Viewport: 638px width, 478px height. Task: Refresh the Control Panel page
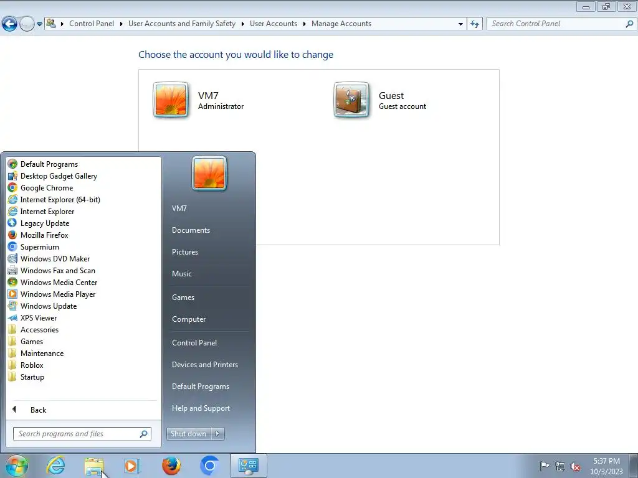point(475,24)
